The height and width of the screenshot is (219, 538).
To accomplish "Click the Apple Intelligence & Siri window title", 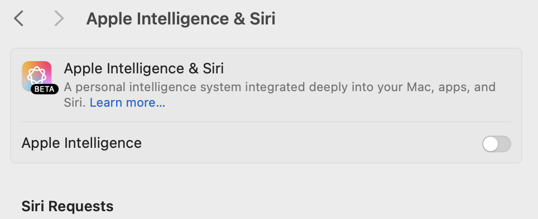I will pyautogui.click(x=181, y=19).
